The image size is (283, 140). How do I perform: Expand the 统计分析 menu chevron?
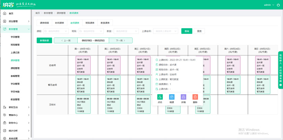[x=29, y=131]
